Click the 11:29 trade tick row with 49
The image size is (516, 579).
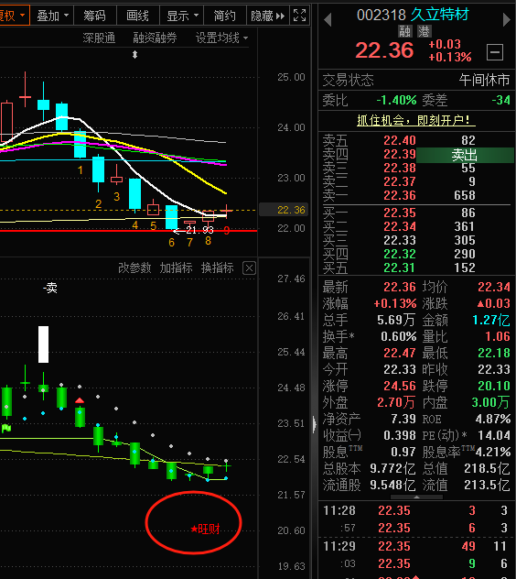point(416,546)
